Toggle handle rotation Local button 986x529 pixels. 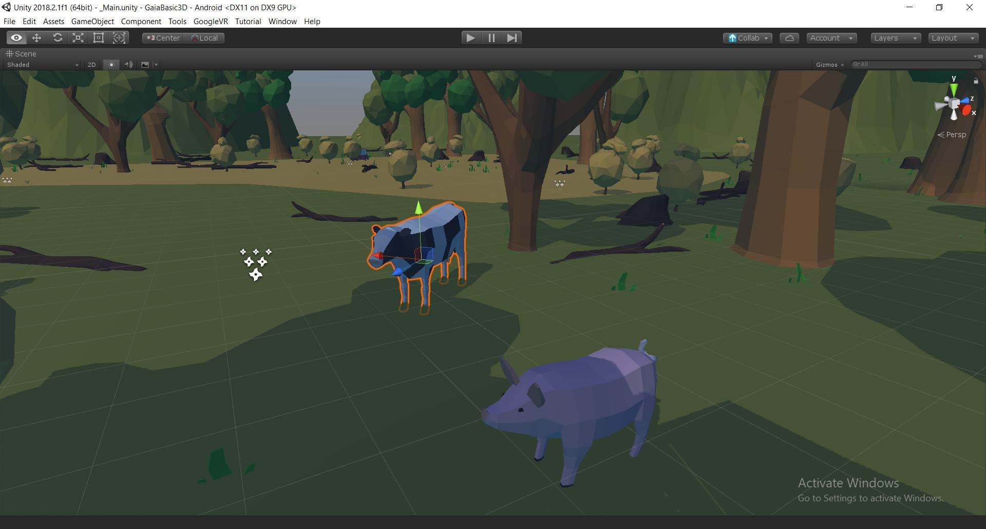coord(204,38)
